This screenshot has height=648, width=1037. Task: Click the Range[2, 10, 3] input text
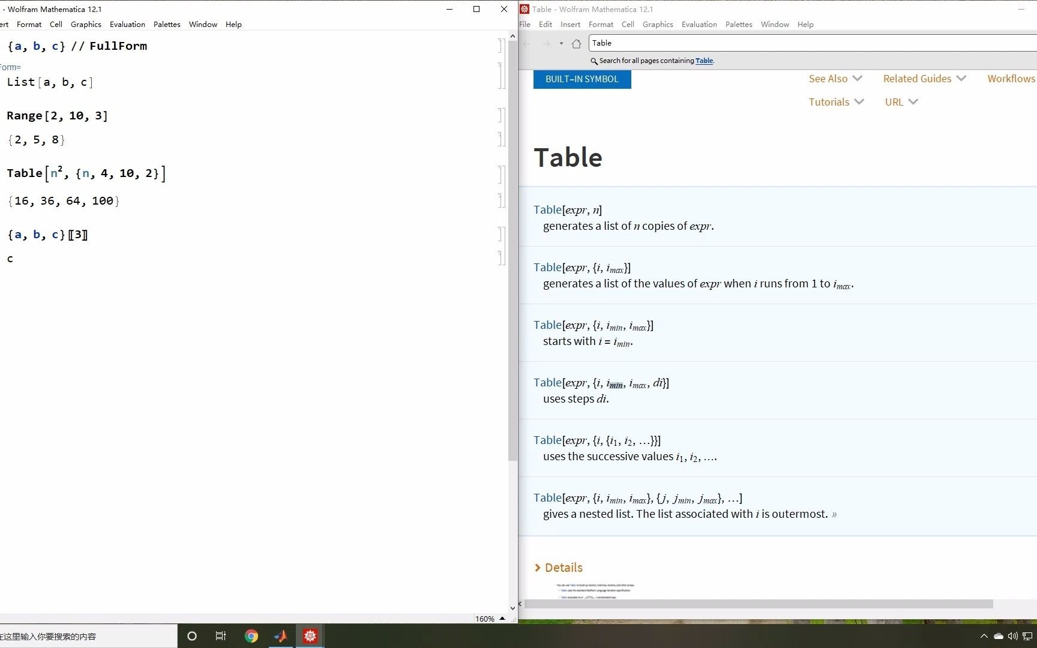pyautogui.click(x=58, y=115)
